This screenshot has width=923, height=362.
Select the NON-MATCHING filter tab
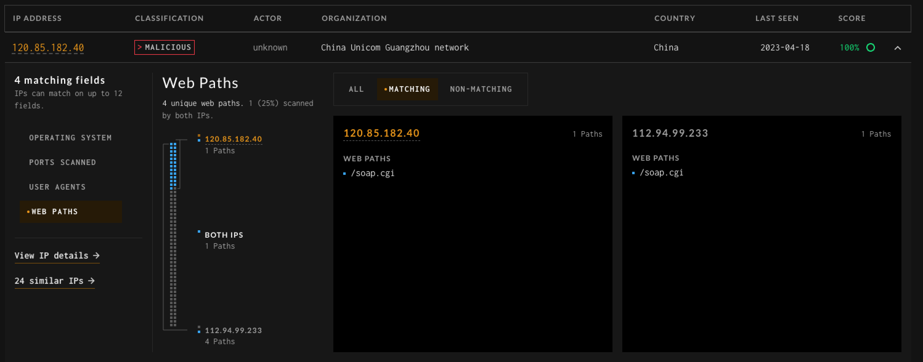481,89
